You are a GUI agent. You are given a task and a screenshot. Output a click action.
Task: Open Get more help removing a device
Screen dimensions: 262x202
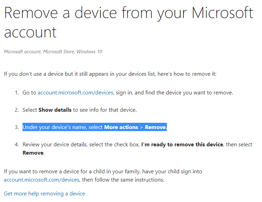point(44,194)
